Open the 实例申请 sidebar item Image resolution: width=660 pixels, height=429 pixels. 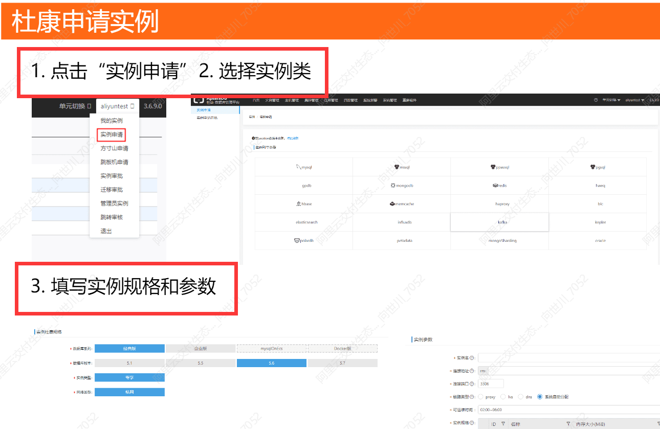coord(215,110)
